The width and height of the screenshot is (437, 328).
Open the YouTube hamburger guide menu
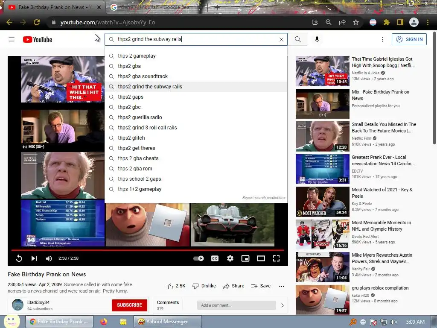coord(12,39)
